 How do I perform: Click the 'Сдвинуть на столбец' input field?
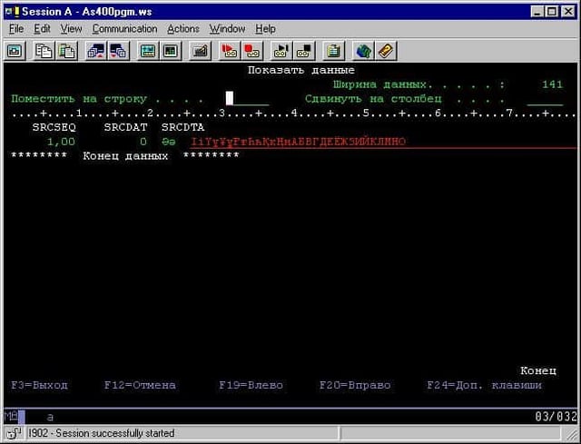545,99
